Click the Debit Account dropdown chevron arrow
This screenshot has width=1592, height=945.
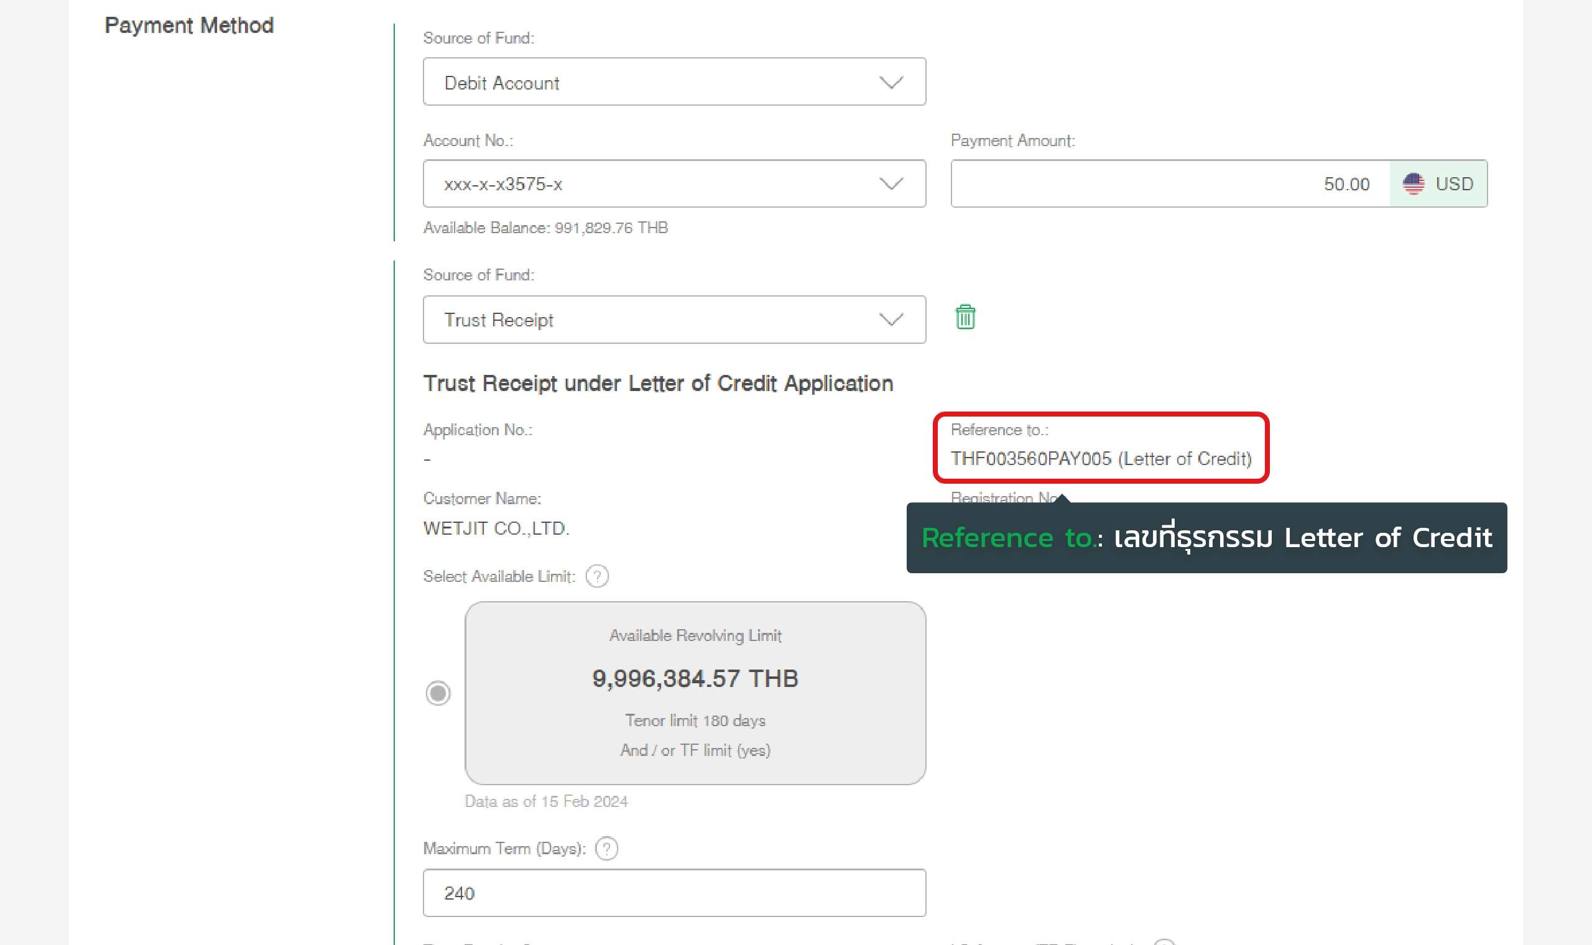pos(891,83)
